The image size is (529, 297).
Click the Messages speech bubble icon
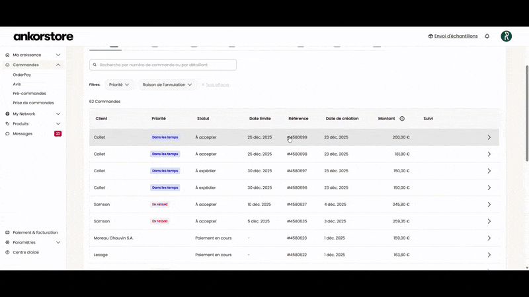tap(7, 133)
